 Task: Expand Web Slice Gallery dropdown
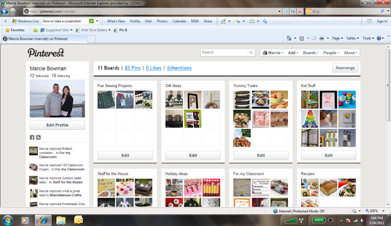109,30
